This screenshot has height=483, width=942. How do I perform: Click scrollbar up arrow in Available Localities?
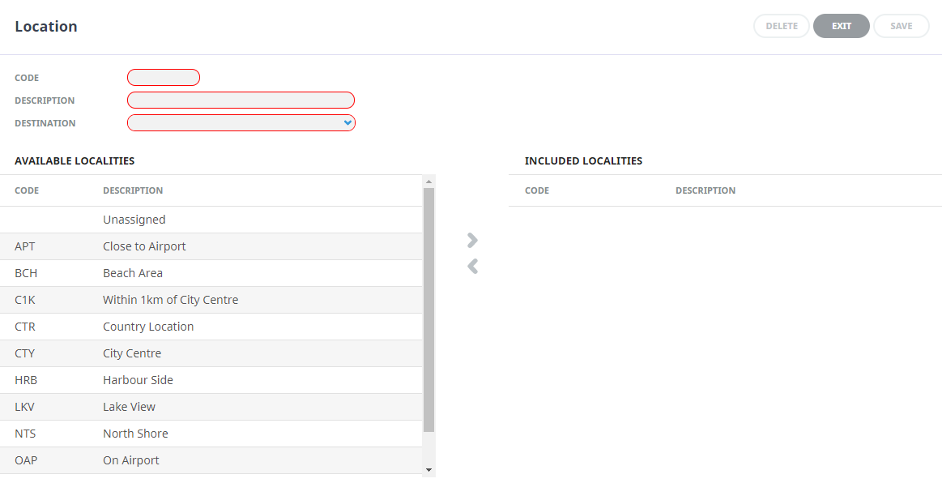(x=429, y=182)
